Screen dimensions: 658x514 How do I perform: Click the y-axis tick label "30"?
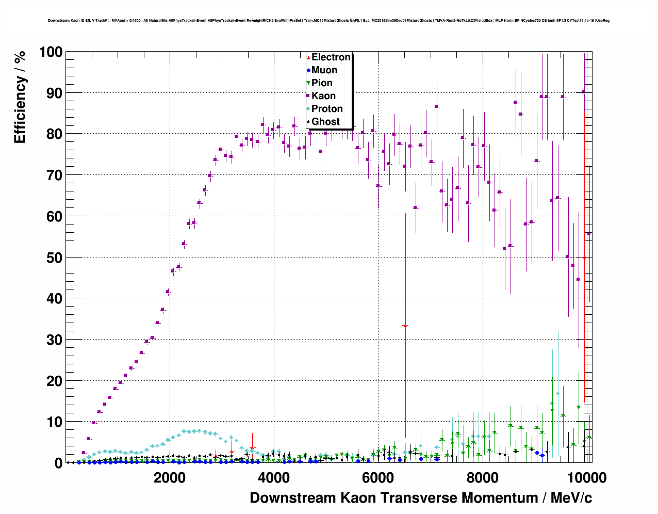pyautogui.click(x=54, y=340)
